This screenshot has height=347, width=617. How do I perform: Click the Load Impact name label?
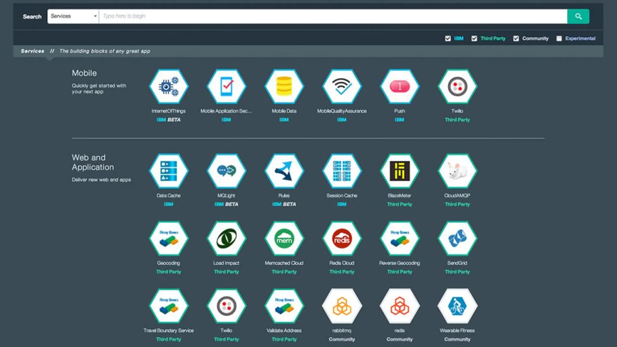click(226, 263)
